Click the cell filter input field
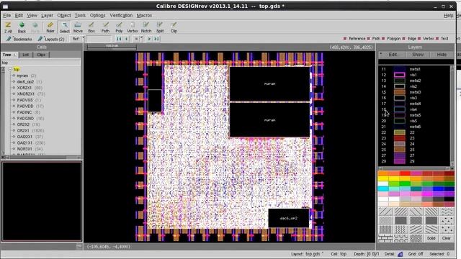The image size is (461, 259). (40, 63)
